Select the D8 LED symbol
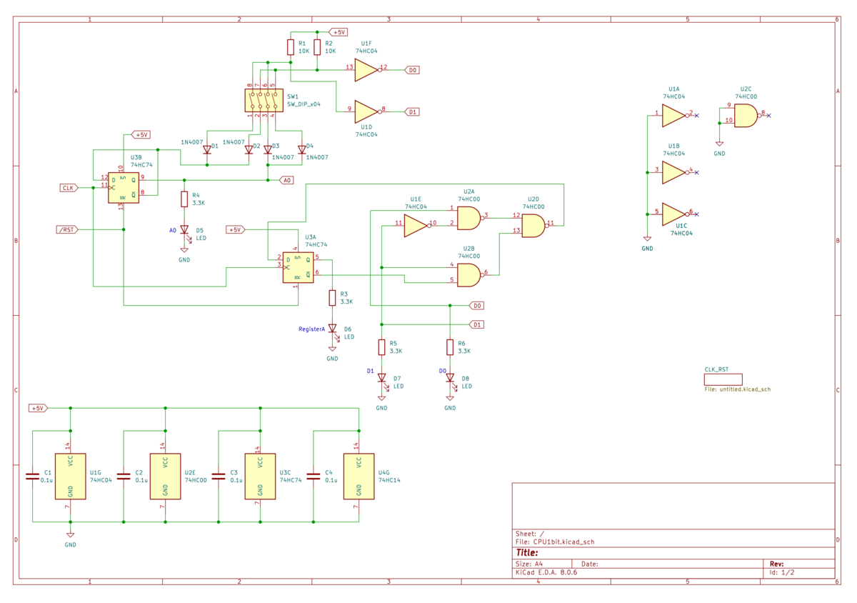 [x=450, y=379]
